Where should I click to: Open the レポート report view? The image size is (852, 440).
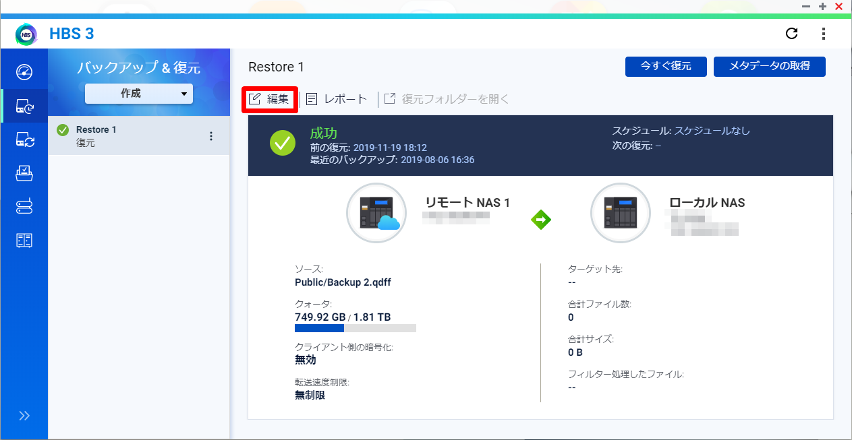337,100
